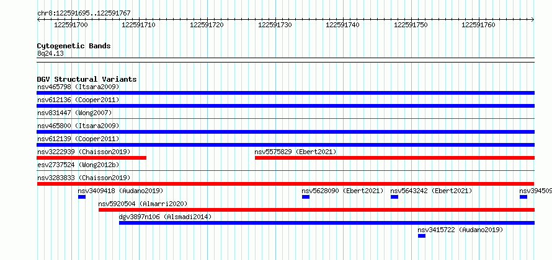
Task: Click the Cytogenetic Bands track title
Action: [x=74, y=46]
